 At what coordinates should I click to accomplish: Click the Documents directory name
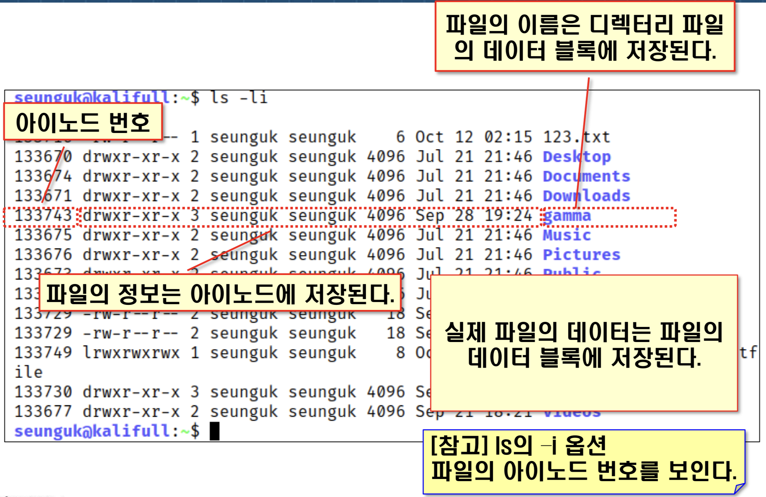586,177
